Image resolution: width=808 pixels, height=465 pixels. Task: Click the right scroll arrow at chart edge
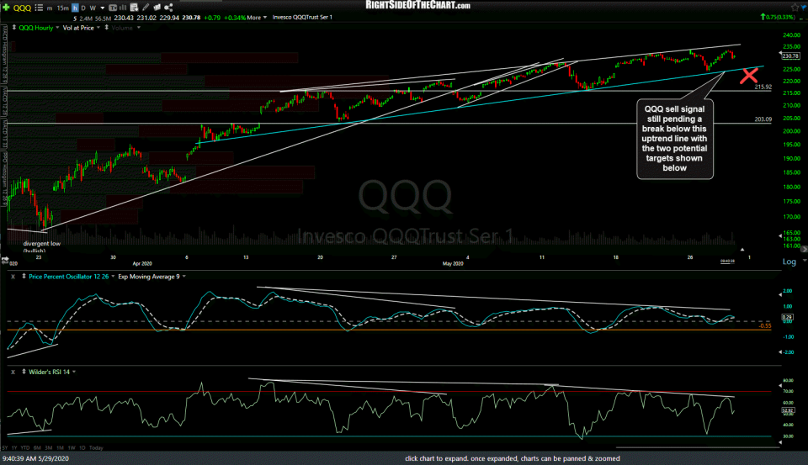click(804, 249)
